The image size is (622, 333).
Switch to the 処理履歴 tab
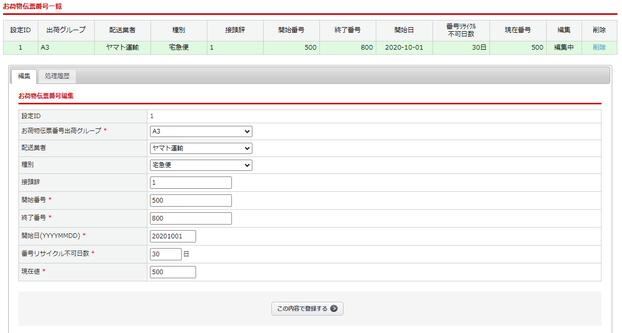tap(57, 77)
